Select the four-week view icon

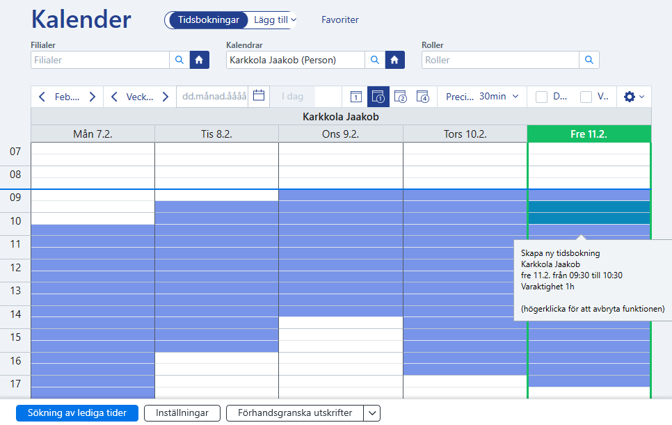click(422, 97)
